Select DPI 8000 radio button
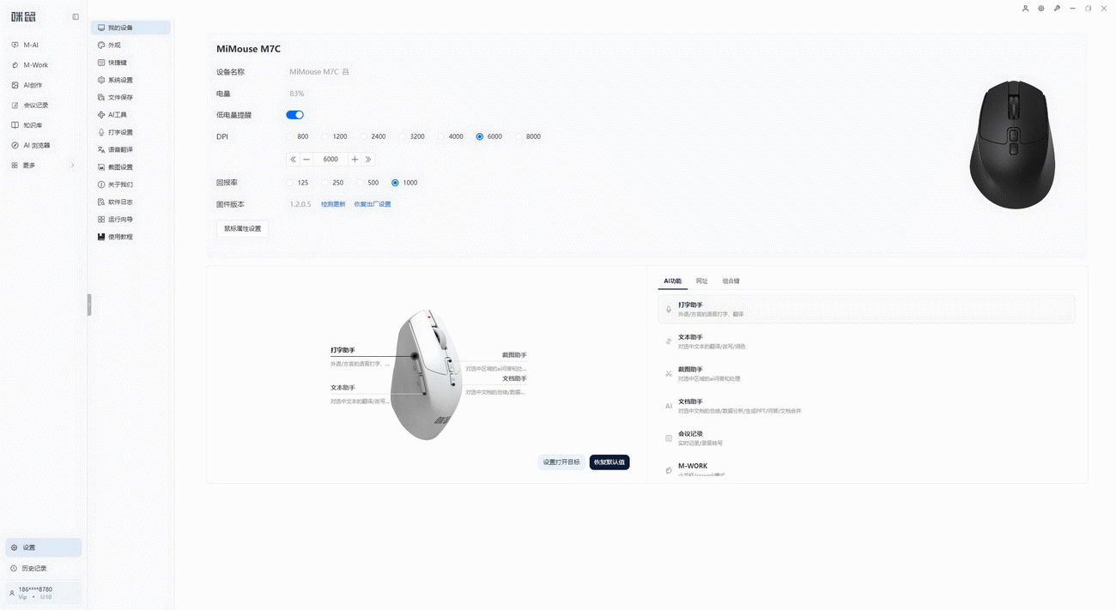The image size is (1116, 610). [519, 136]
